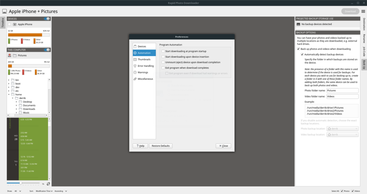Close the Preferences dialog with Close button
This screenshot has height=194, width=367.
[x=223, y=146]
